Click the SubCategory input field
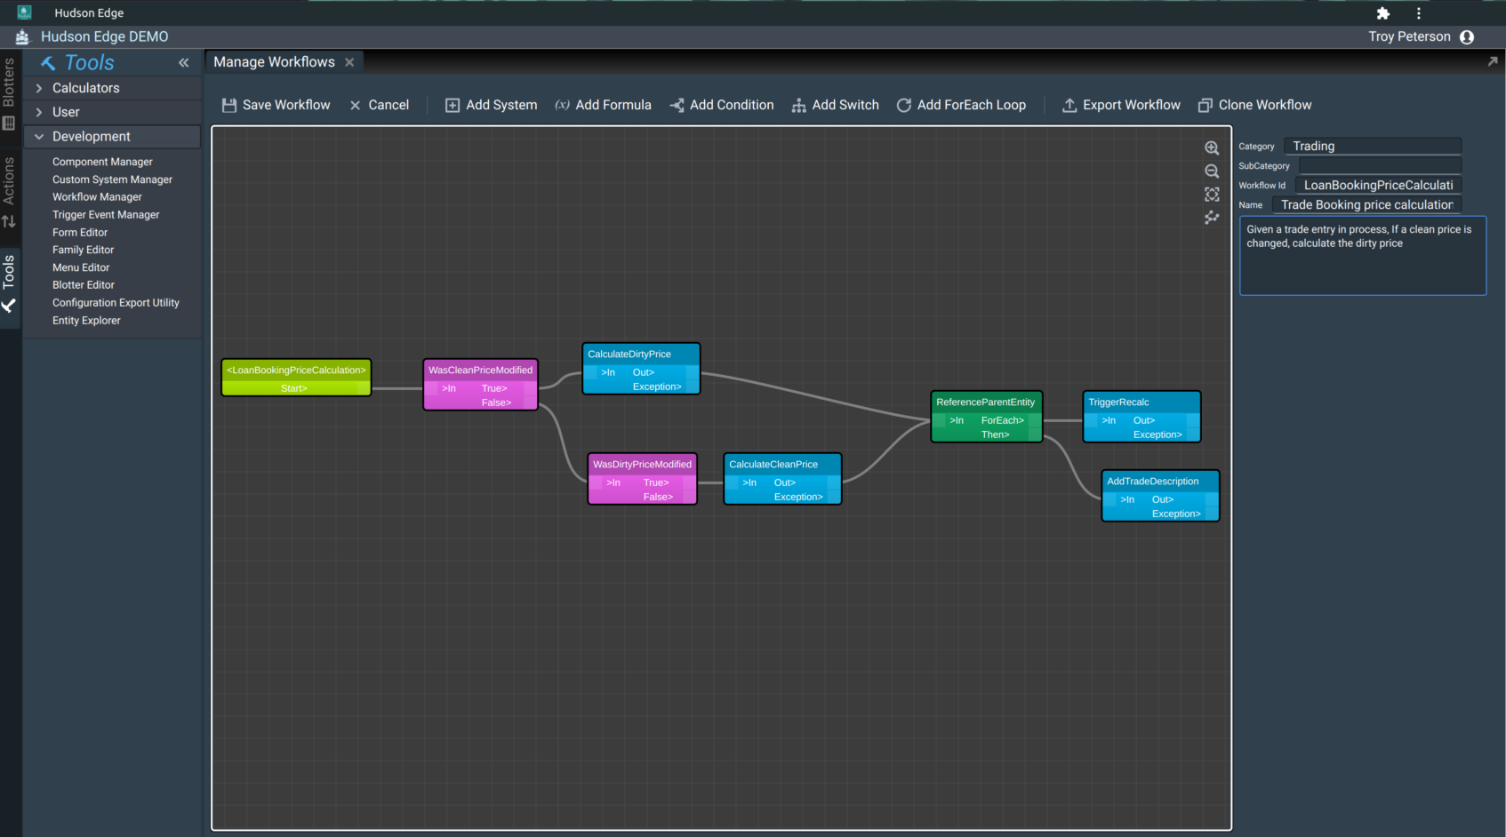The width and height of the screenshot is (1506, 837). pos(1379,166)
